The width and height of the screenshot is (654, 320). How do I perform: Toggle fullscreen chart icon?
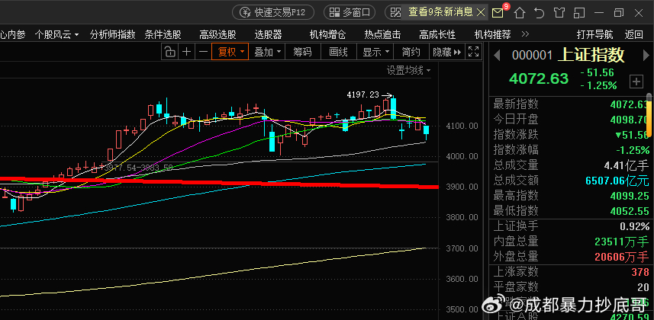coord(473,52)
